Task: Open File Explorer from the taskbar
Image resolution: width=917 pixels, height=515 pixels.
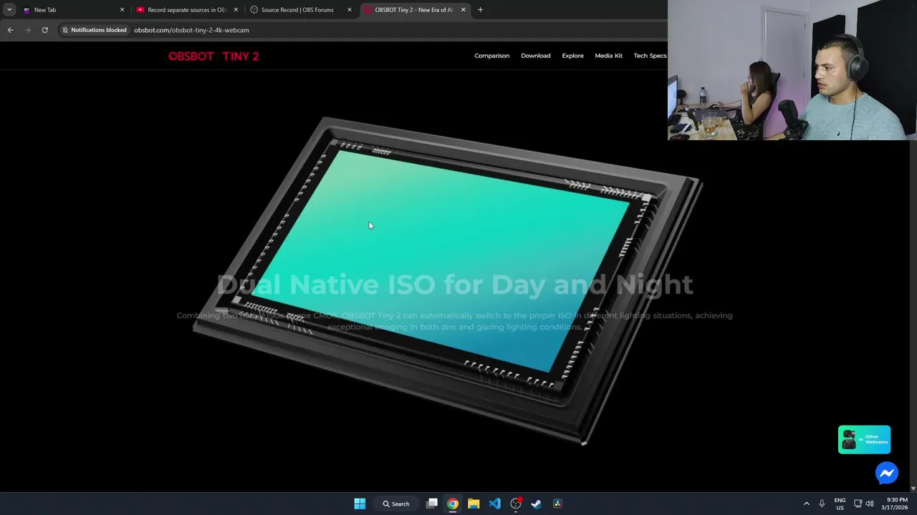Action: [474, 504]
